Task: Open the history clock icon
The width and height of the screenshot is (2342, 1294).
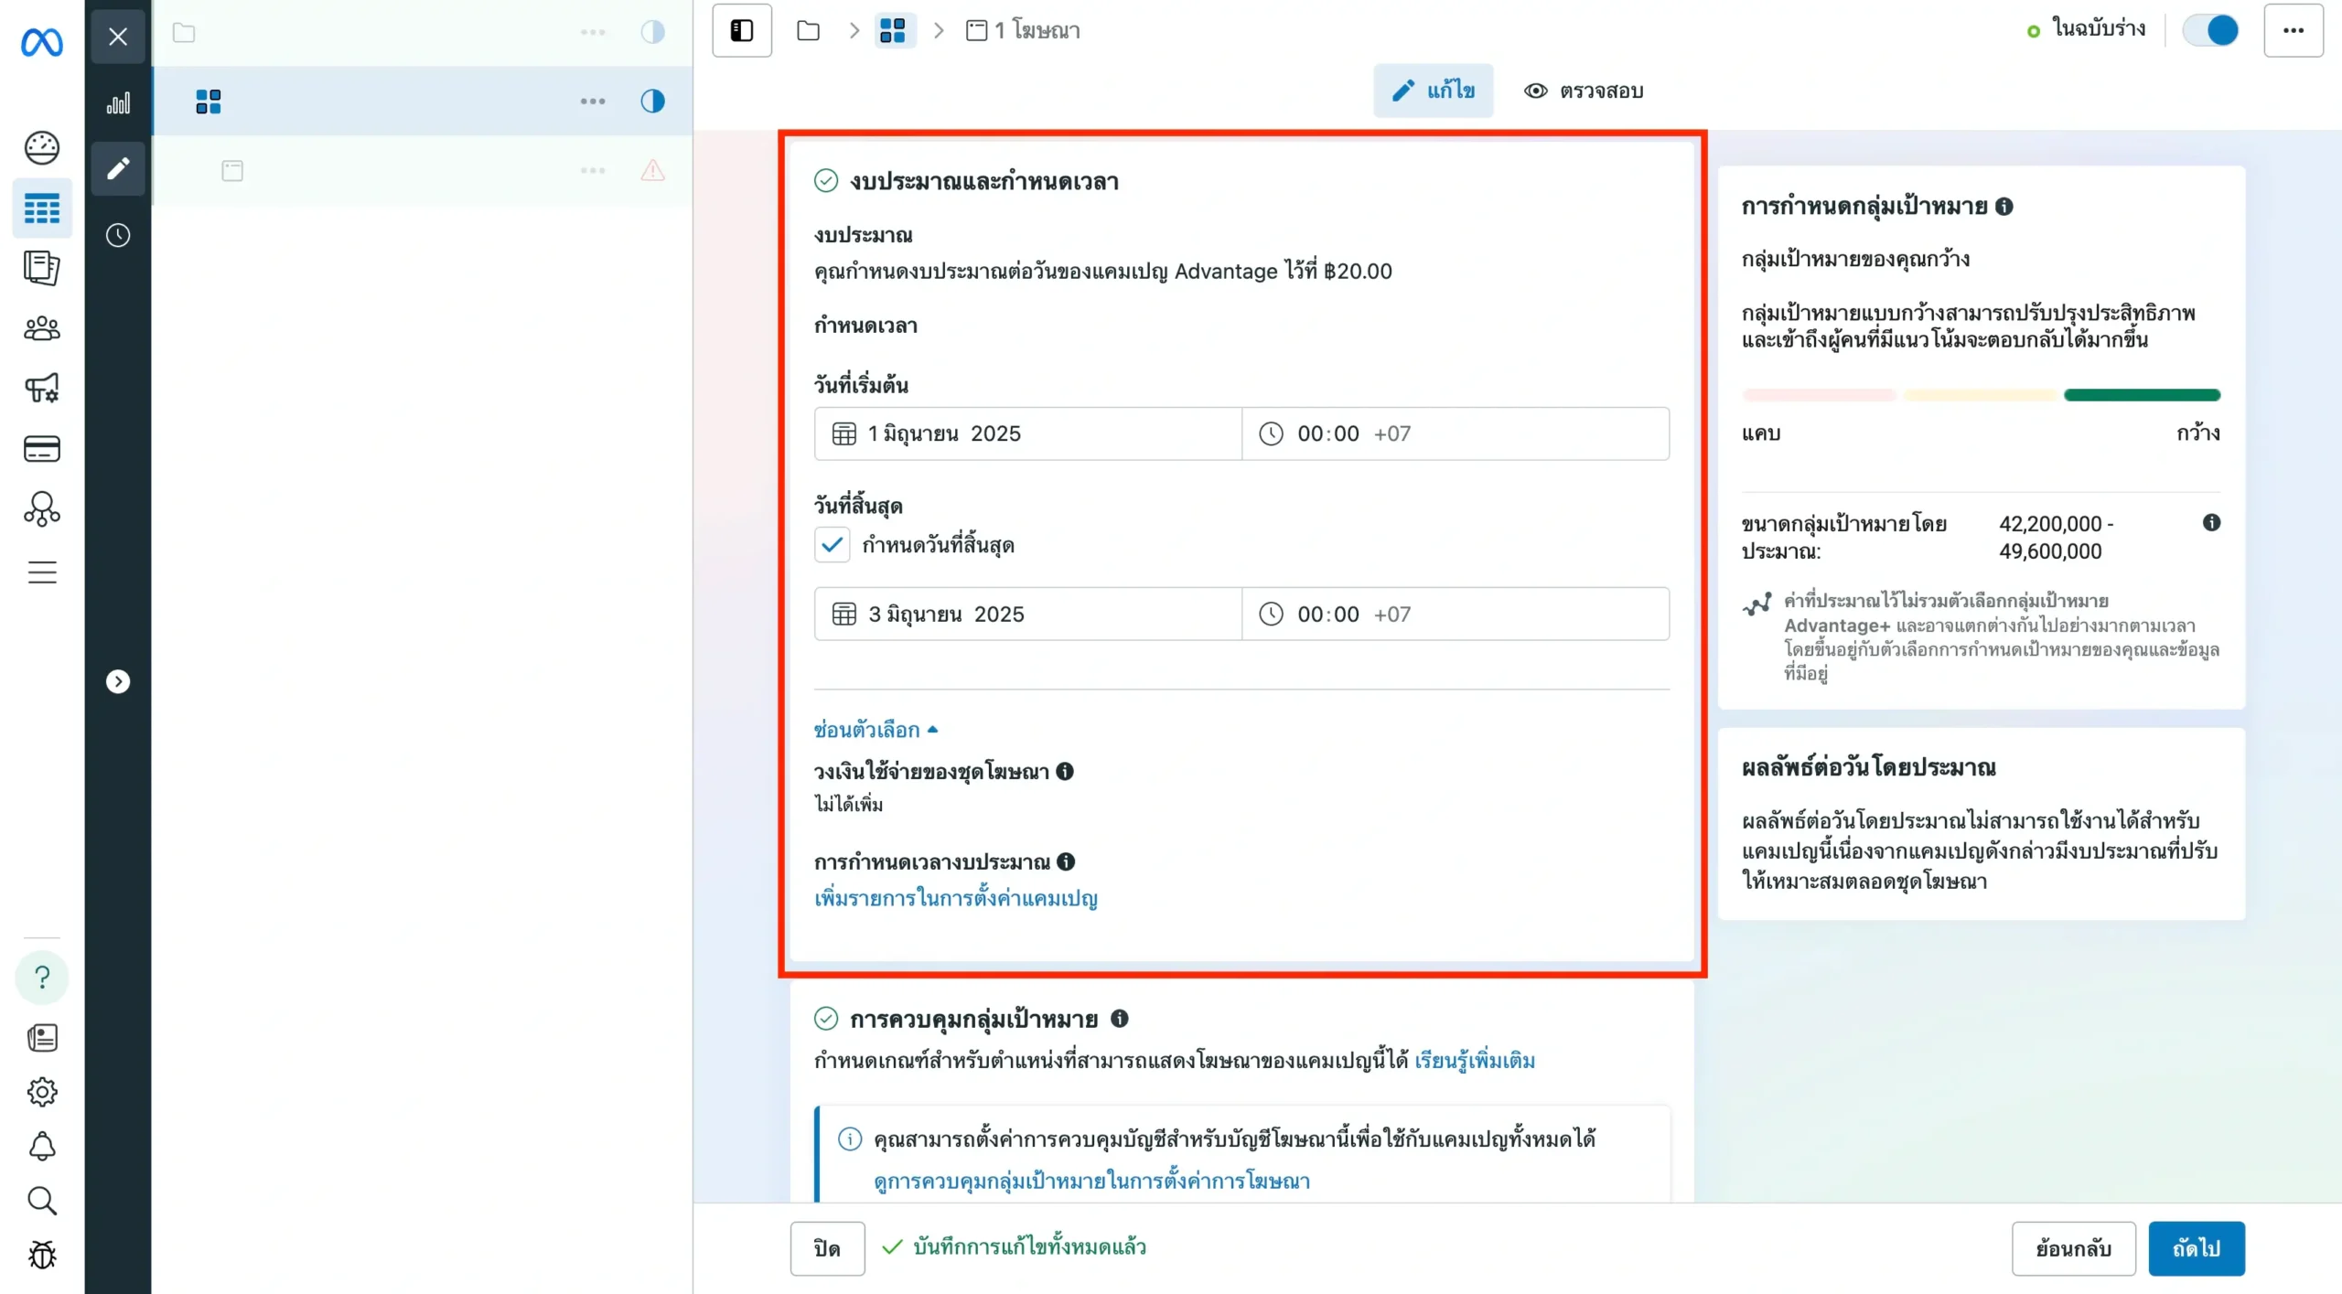Action: click(118, 235)
